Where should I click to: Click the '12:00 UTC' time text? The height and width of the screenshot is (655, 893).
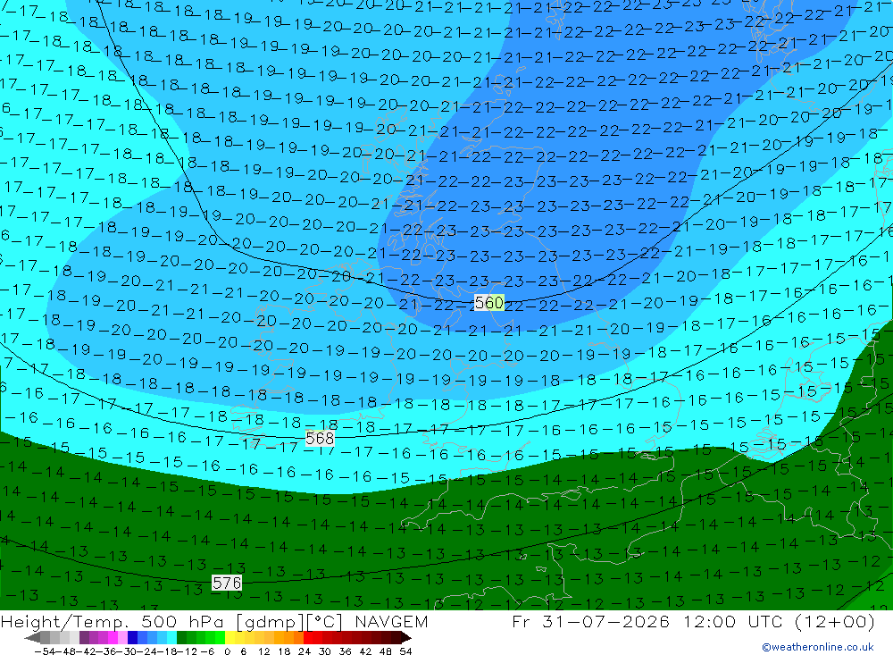click(x=733, y=621)
